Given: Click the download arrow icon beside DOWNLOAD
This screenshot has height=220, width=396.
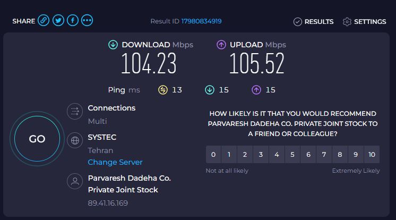Looking at the screenshot, I should (113, 45).
